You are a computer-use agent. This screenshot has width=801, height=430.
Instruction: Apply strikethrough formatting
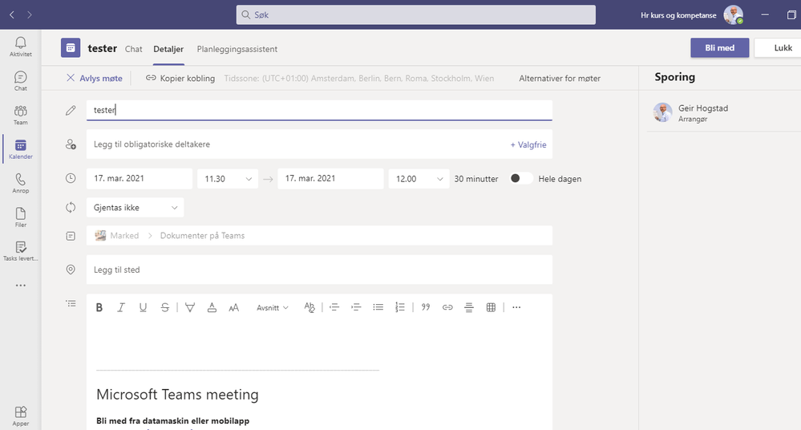tap(165, 307)
